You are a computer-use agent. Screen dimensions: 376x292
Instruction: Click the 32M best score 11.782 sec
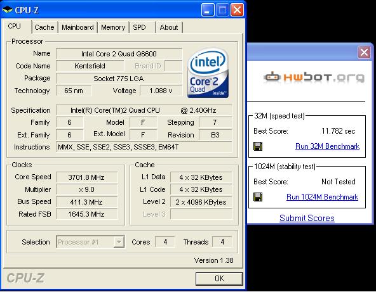(x=338, y=131)
